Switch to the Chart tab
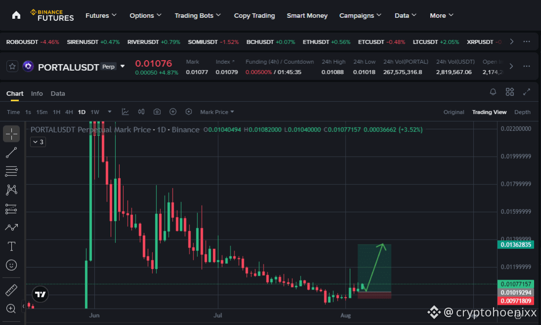This screenshot has width=541, height=325. point(15,93)
